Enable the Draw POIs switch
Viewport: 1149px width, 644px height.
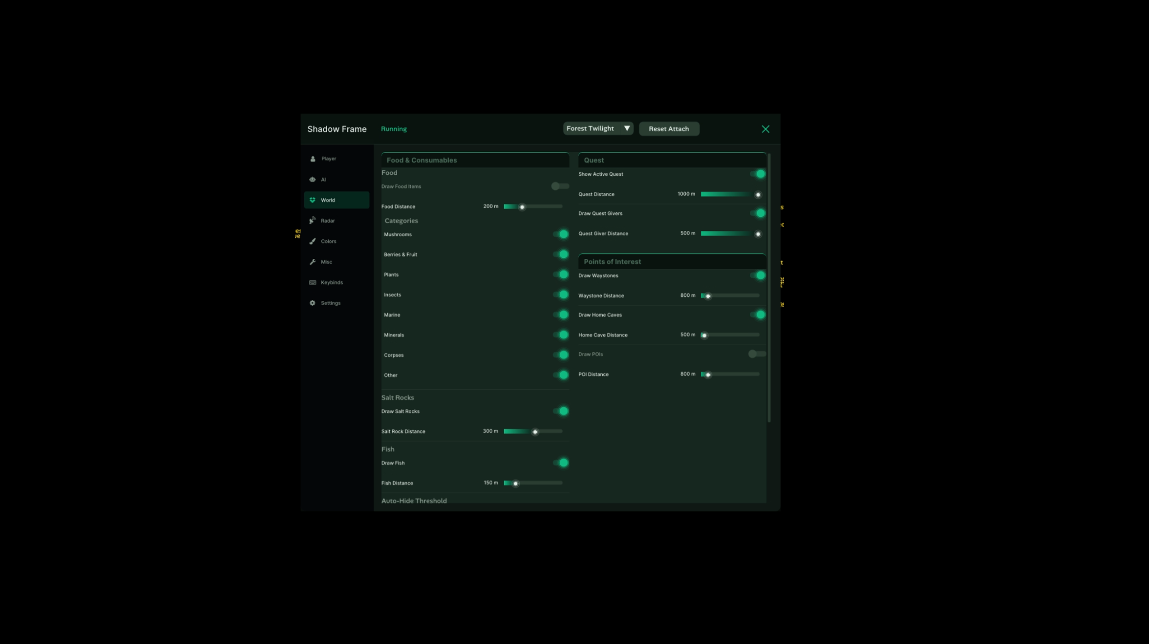[x=756, y=354]
